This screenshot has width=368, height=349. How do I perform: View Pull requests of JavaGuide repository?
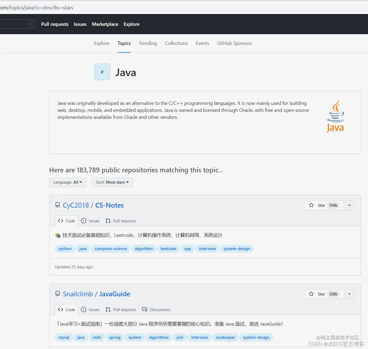[x=121, y=310]
